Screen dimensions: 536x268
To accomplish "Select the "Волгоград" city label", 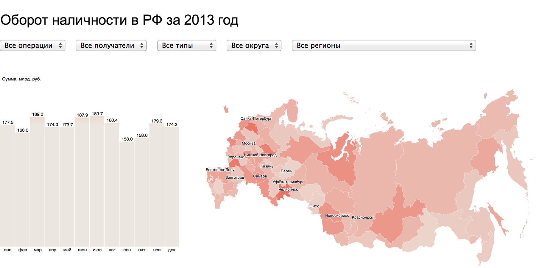I will (x=235, y=177).
